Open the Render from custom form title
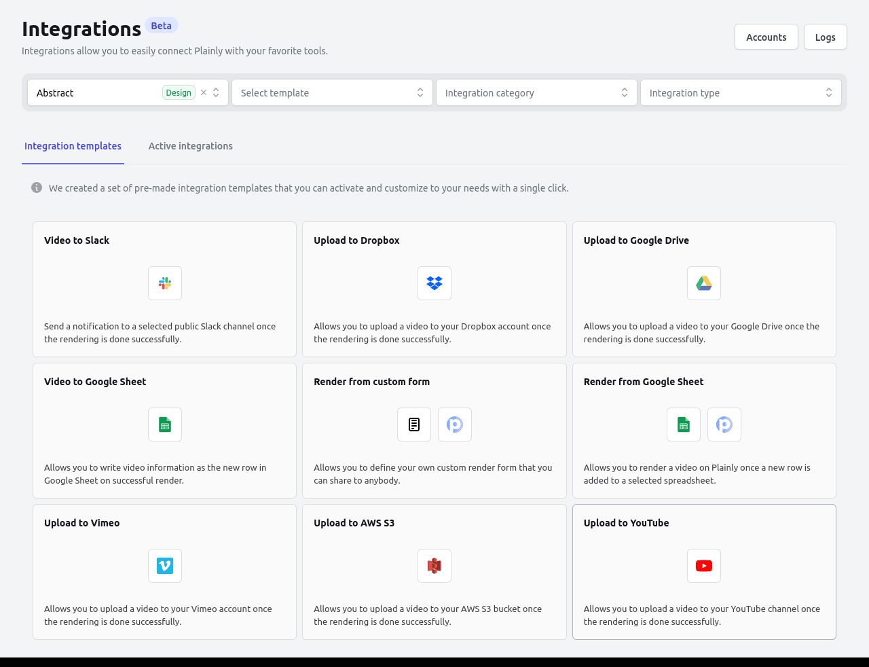869x667 pixels. coord(371,382)
